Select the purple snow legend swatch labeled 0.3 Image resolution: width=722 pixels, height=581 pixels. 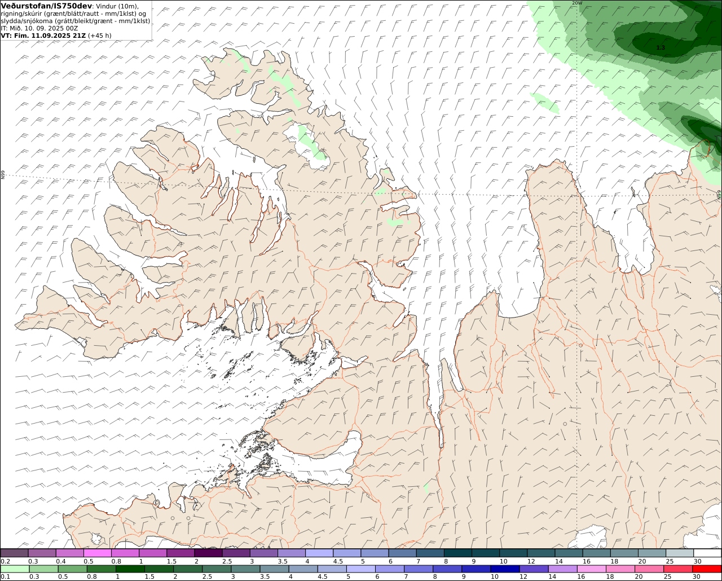[x=42, y=553]
